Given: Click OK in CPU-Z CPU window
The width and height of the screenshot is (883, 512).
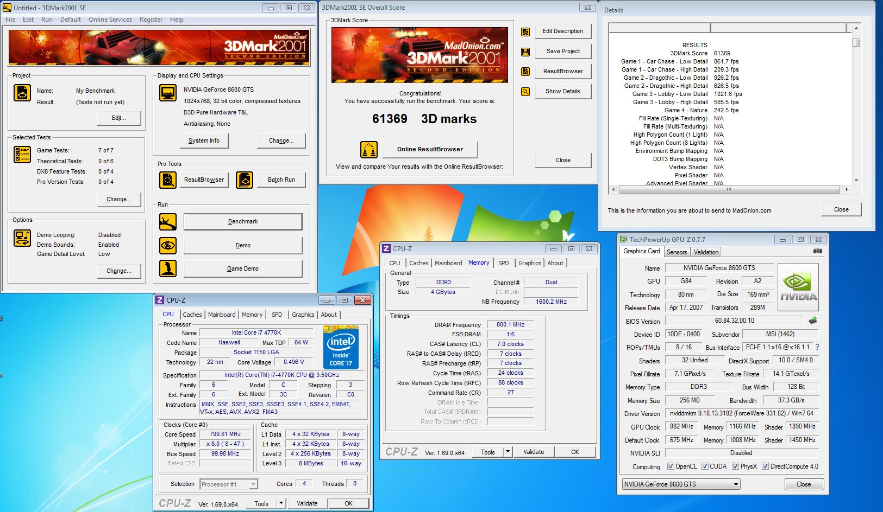Looking at the screenshot, I should [x=349, y=503].
